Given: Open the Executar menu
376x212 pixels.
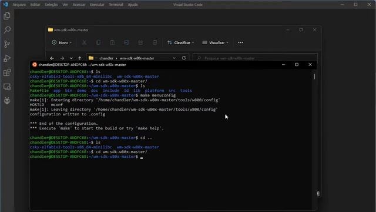Looking at the screenshot, I should coord(97,5).
